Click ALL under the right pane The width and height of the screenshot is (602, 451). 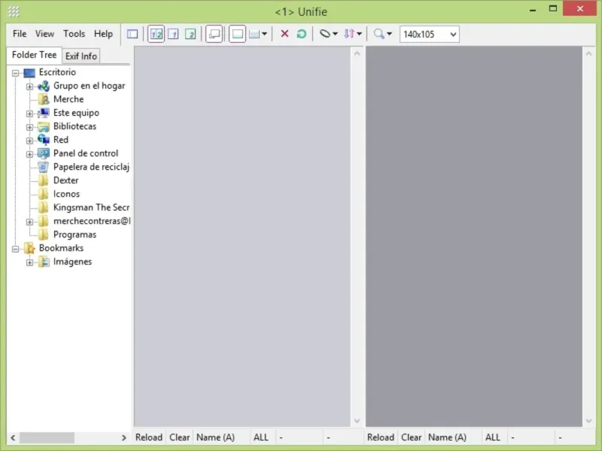(493, 437)
